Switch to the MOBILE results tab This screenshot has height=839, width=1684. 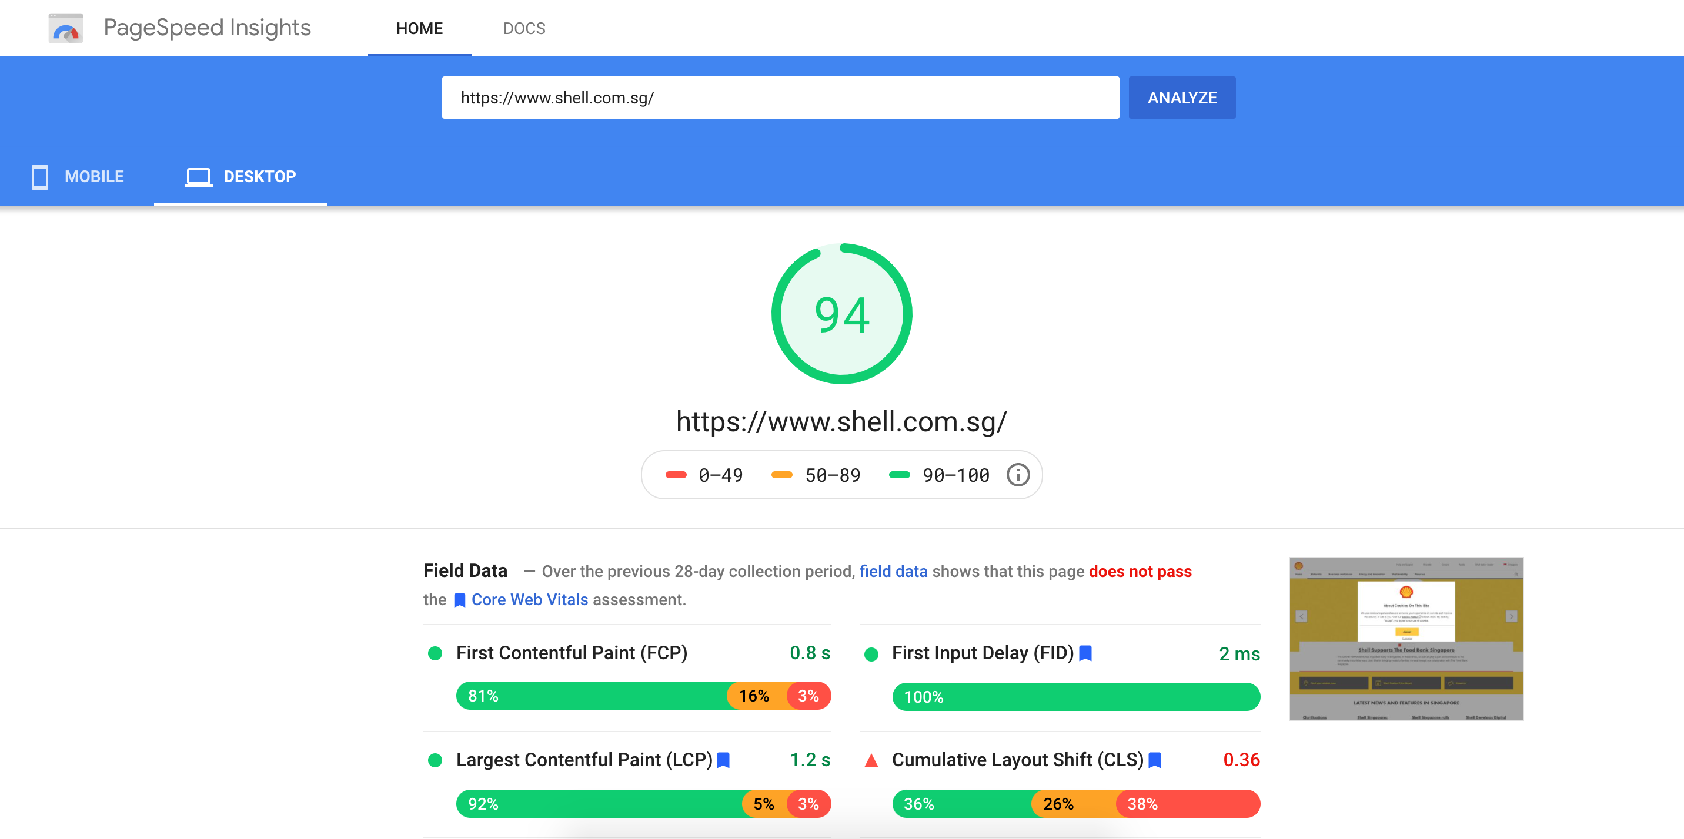tap(77, 176)
